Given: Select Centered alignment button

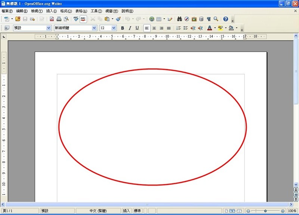Looking at the screenshot, I should tap(154, 28).
